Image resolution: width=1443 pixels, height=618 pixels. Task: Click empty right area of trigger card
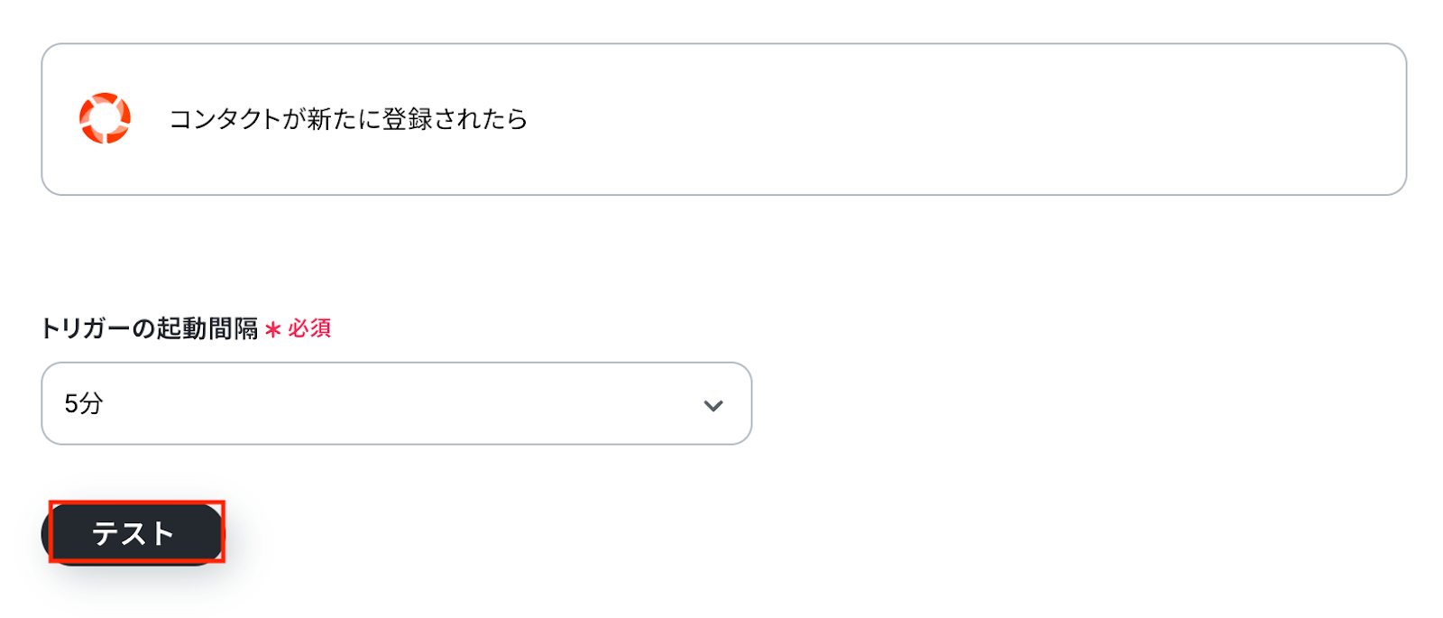[x=1082, y=119]
